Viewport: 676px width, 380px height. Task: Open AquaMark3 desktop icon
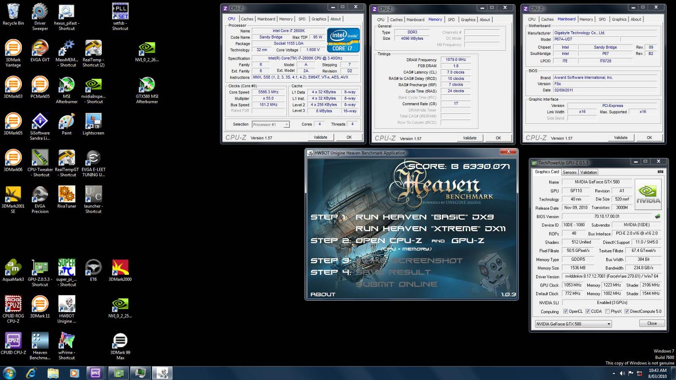point(13,270)
